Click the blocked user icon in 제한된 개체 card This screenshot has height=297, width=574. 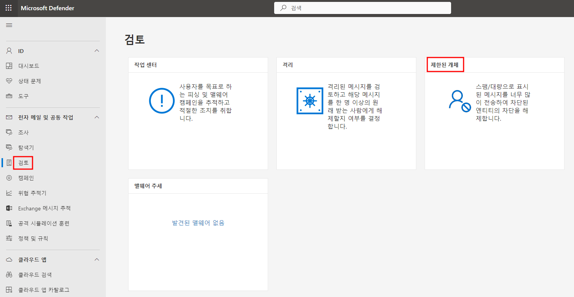460,101
